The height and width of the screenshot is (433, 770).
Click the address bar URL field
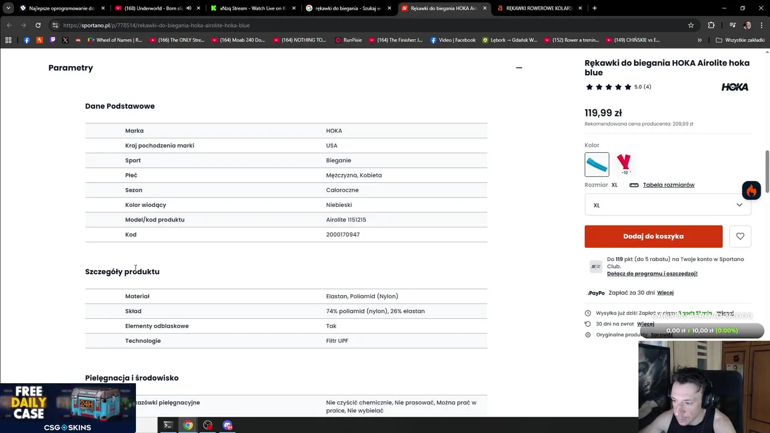367,25
